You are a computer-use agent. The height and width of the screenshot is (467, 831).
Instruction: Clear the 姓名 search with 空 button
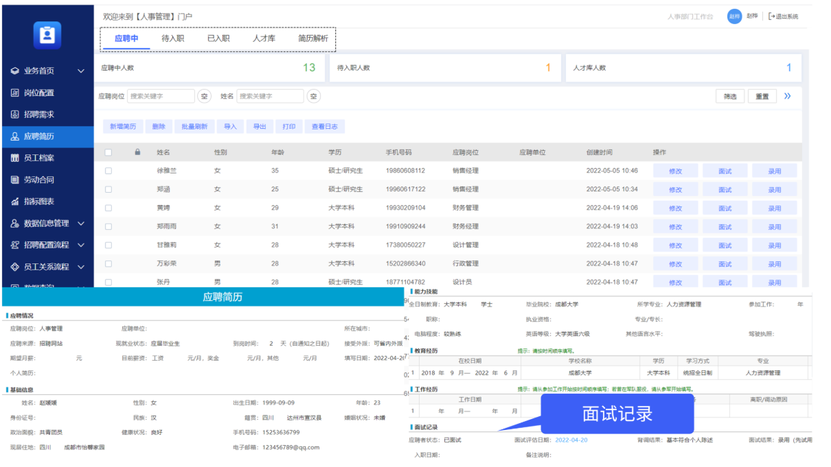(x=313, y=96)
